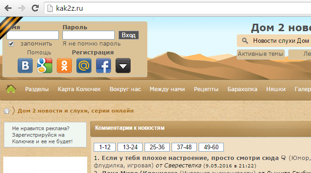
Task: Expand more login providers dropdown arrow
Action: click(x=123, y=66)
